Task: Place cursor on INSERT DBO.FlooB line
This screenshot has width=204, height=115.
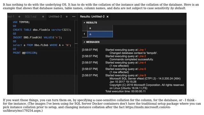Action: (x=37, y=37)
